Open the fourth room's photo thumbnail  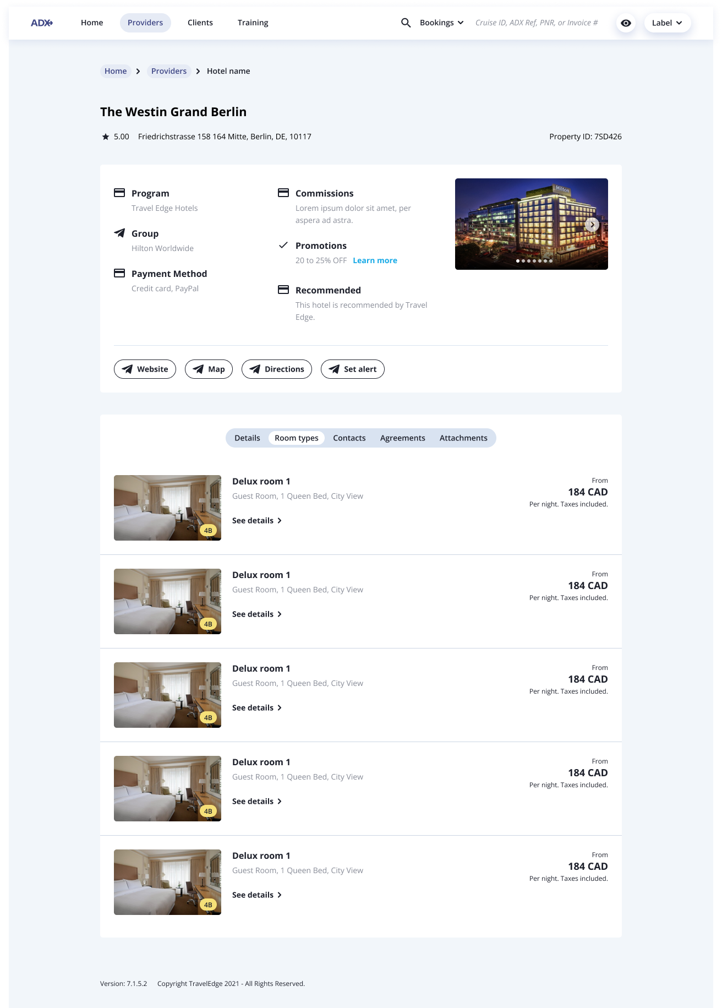point(167,789)
